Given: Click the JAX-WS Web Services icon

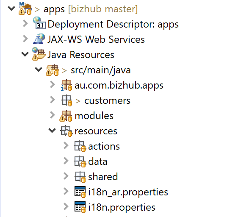Looking at the screenshot, I should pos(39,39).
